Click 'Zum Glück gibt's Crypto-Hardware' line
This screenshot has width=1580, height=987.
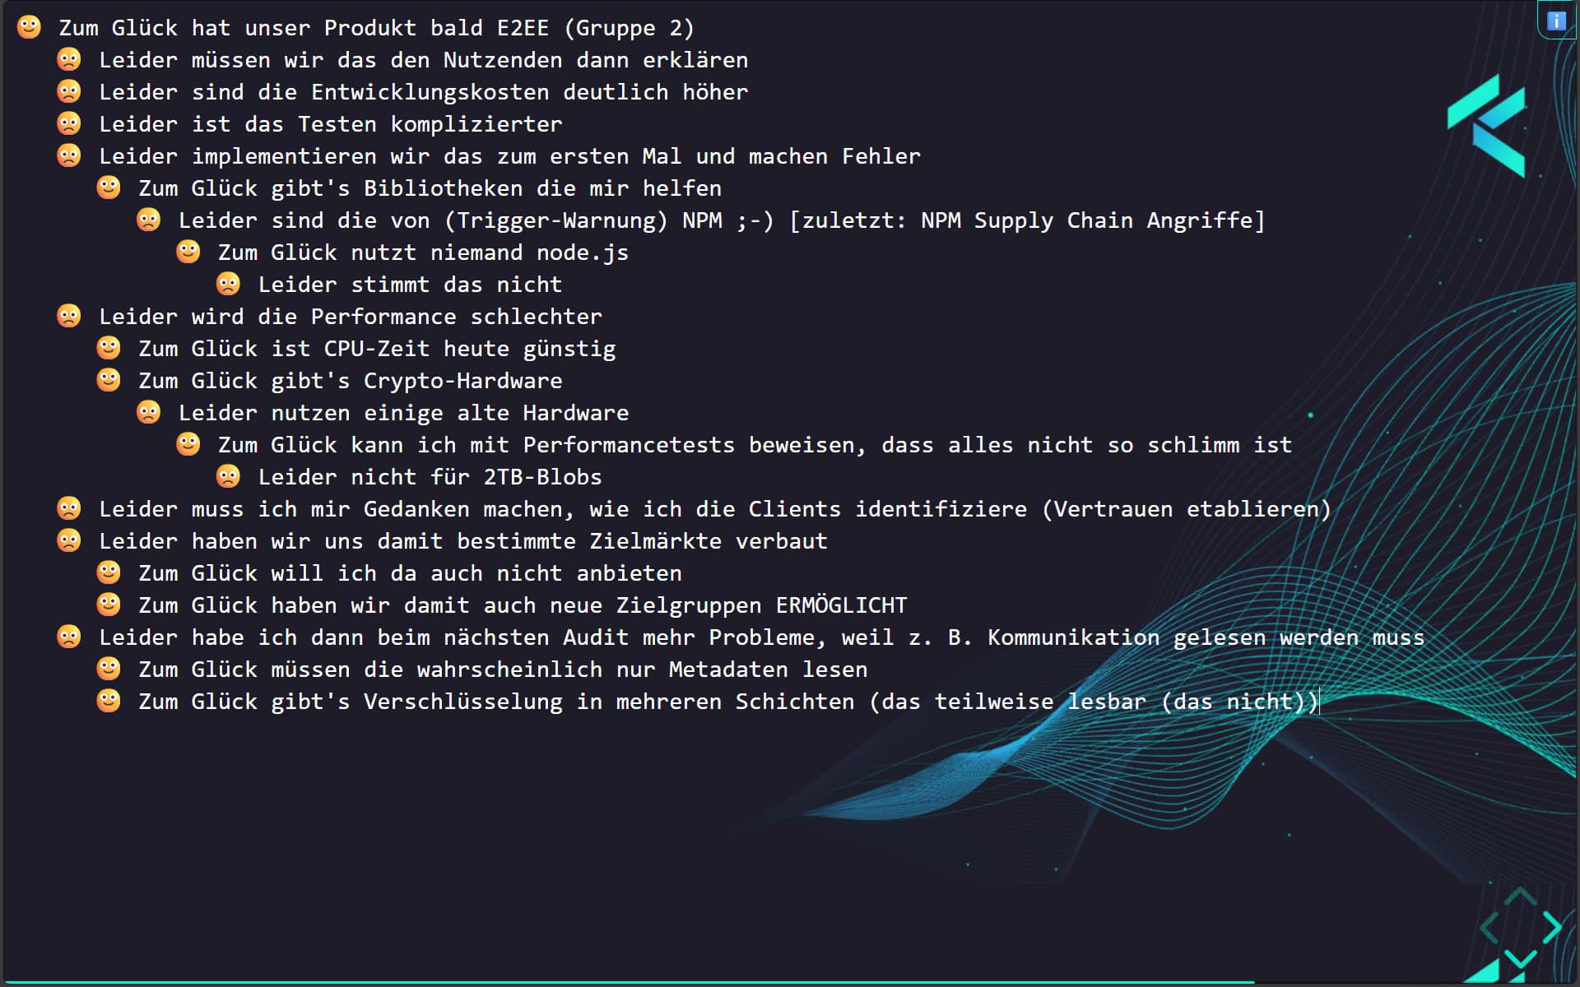(x=350, y=381)
